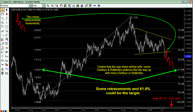
Task: Click the print toolbar icon
Action: pyautogui.click(x=78, y=6)
